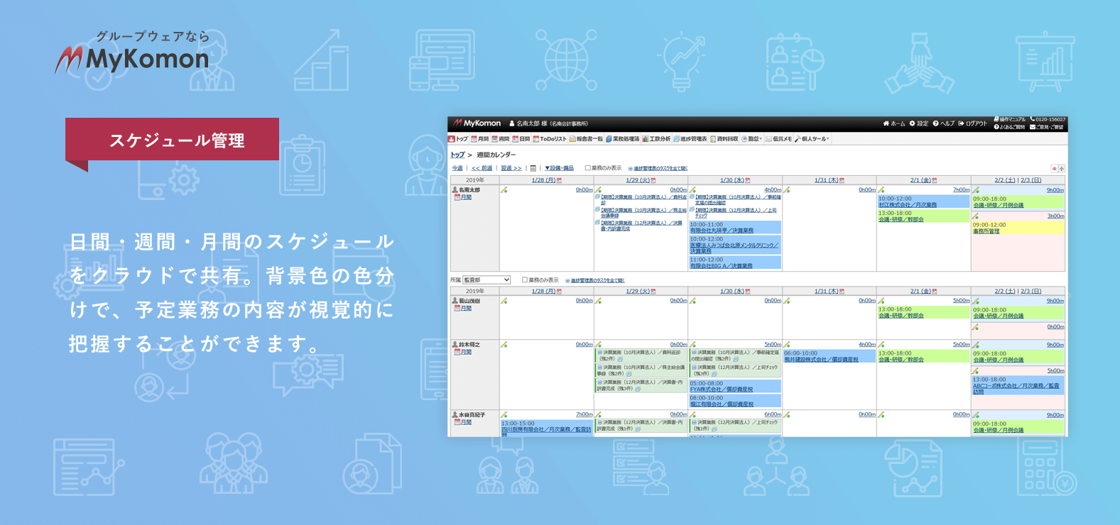Click the トップ breadcrumb link
The image size is (1120, 525).
pyautogui.click(x=457, y=155)
